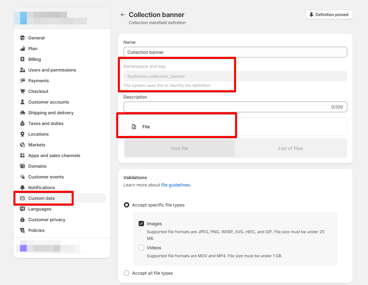This screenshot has width=368, height=285.
Task: Click the 0/100 character counter
Action: (x=337, y=107)
